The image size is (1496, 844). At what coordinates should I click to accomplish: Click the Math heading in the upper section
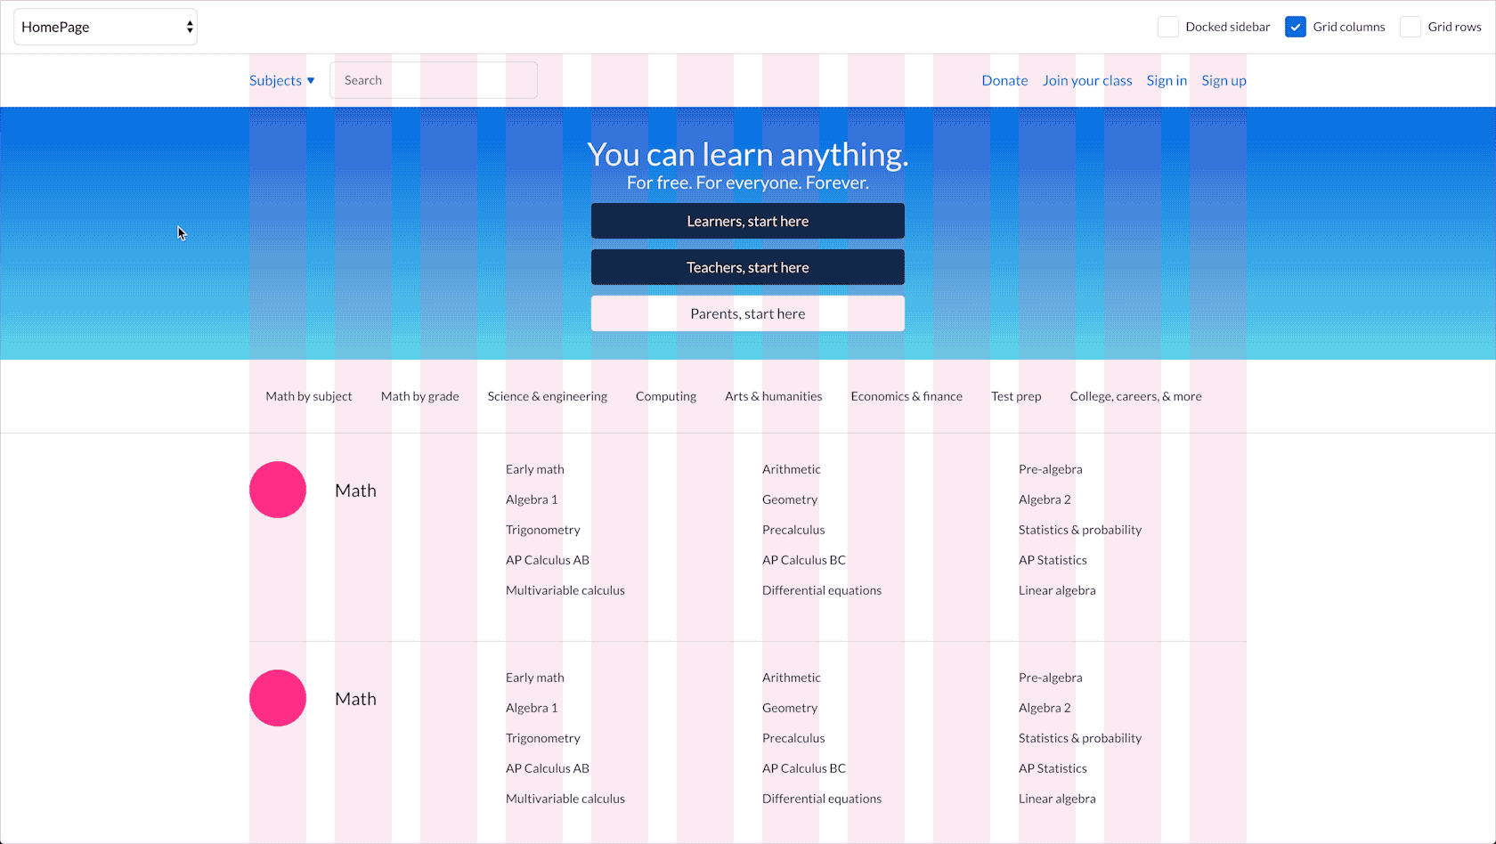coord(355,491)
